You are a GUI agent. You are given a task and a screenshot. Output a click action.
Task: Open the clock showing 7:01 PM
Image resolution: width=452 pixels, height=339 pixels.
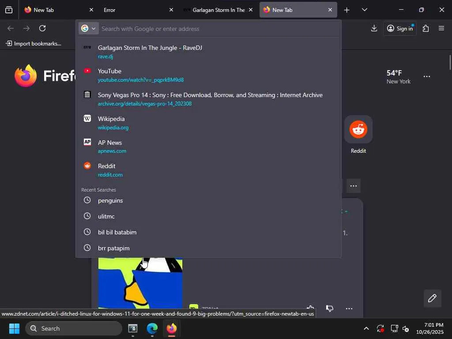[x=430, y=328]
